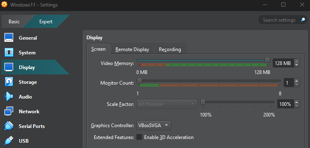Click the Extended Features label

(114, 137)
